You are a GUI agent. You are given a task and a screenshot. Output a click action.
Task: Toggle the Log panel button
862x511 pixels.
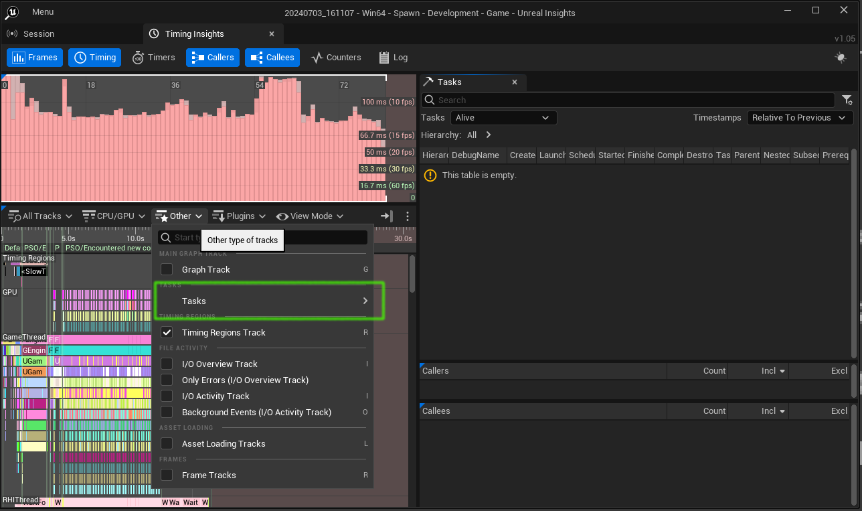[x=393, y=58]
